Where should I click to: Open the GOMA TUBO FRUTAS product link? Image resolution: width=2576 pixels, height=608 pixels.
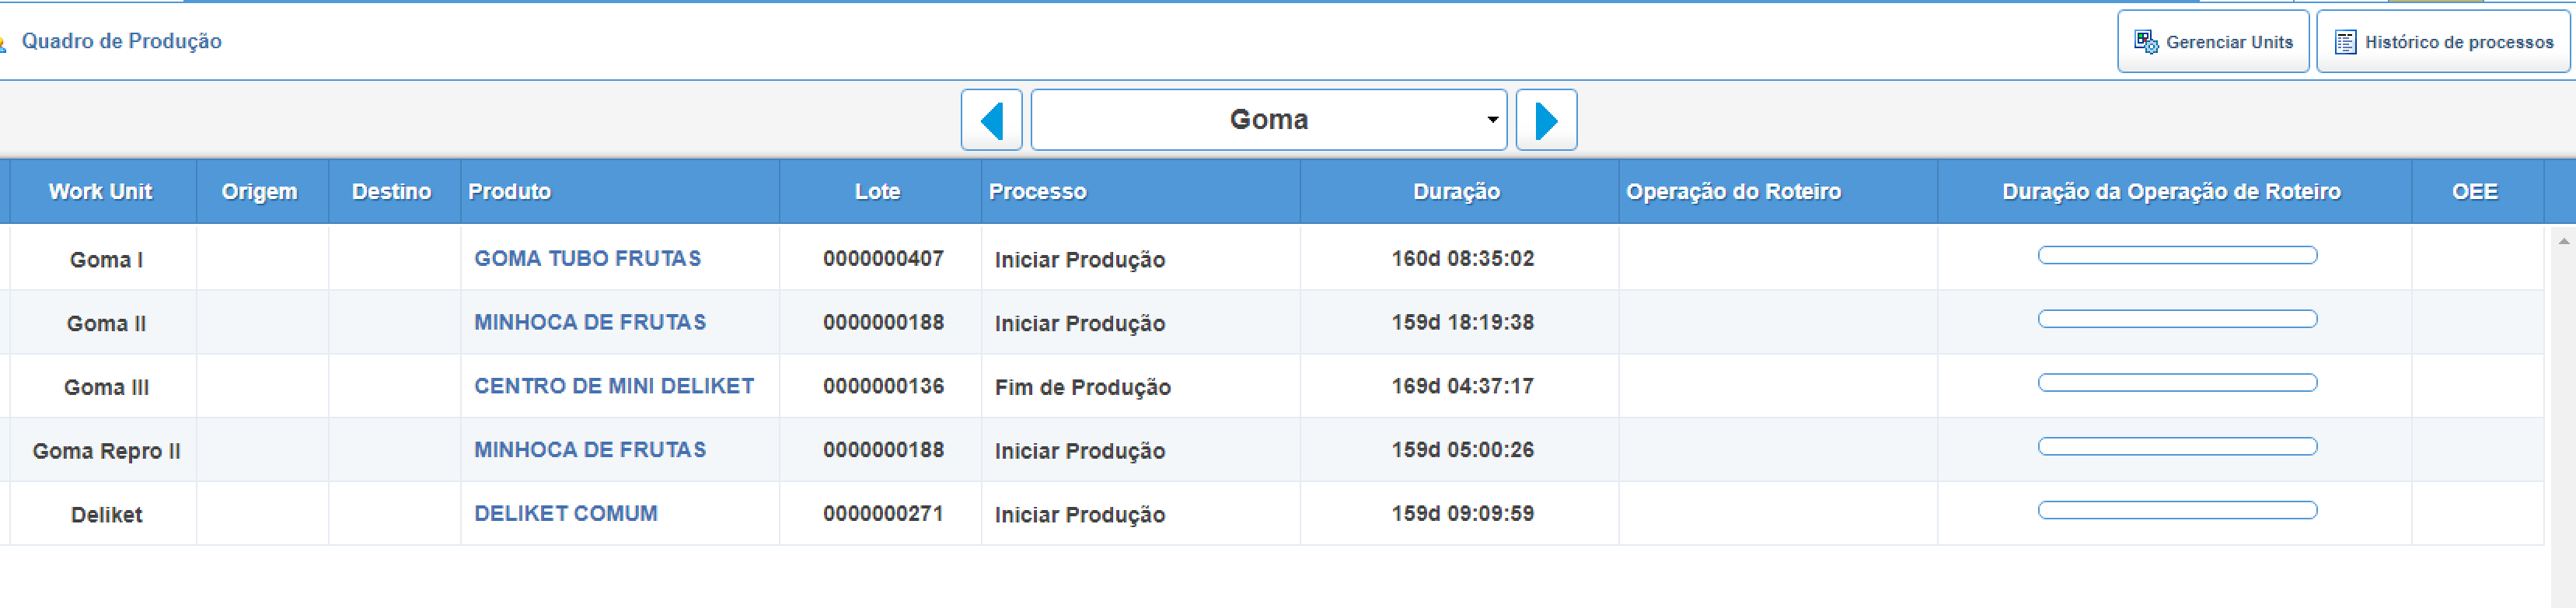pos(587,258)
